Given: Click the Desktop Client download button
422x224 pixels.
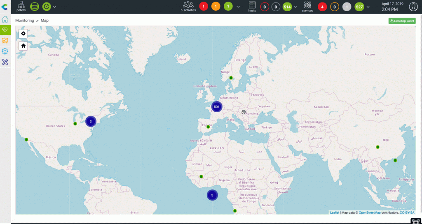Looking at the screenshot, I should (402, 21).
